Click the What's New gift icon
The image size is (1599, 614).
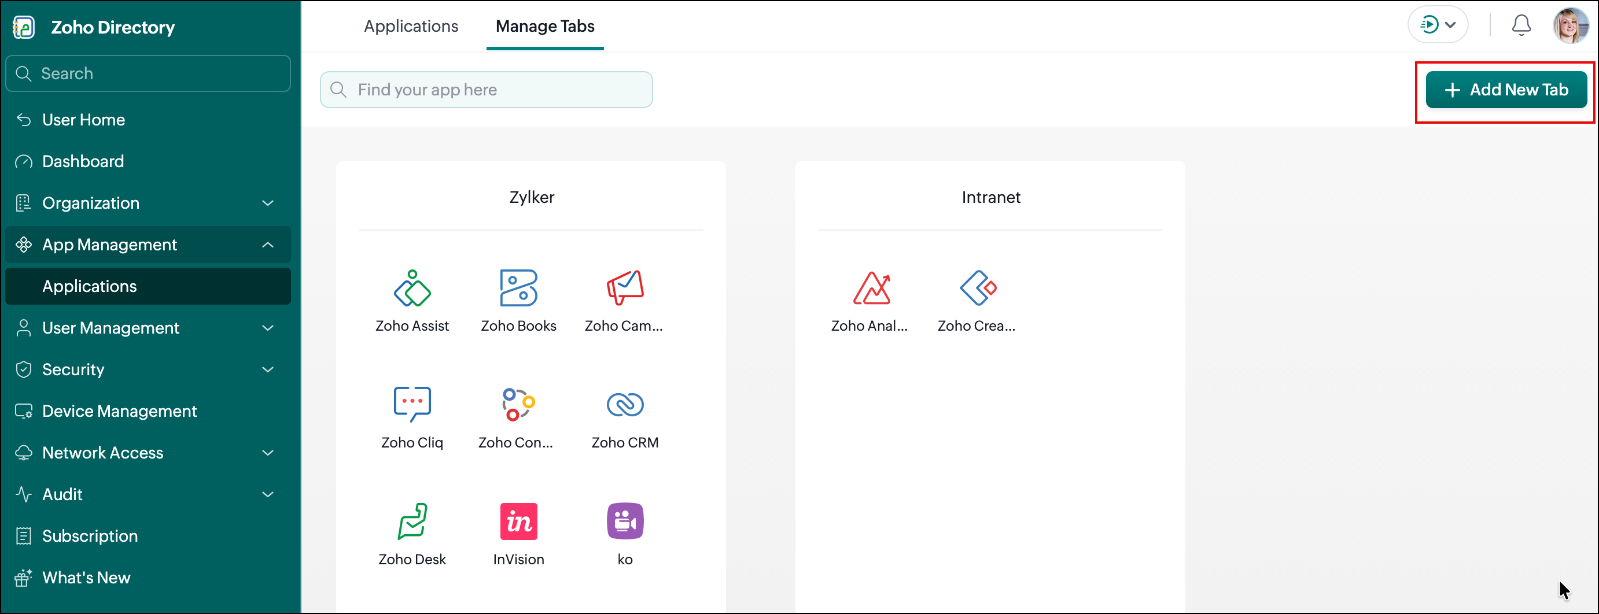(x=24, y=578)
